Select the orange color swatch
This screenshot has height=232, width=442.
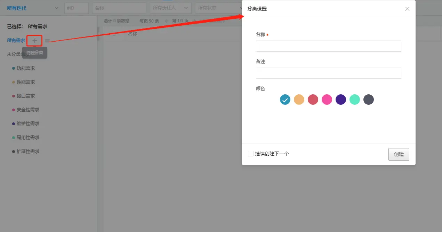tap(299, 100)
